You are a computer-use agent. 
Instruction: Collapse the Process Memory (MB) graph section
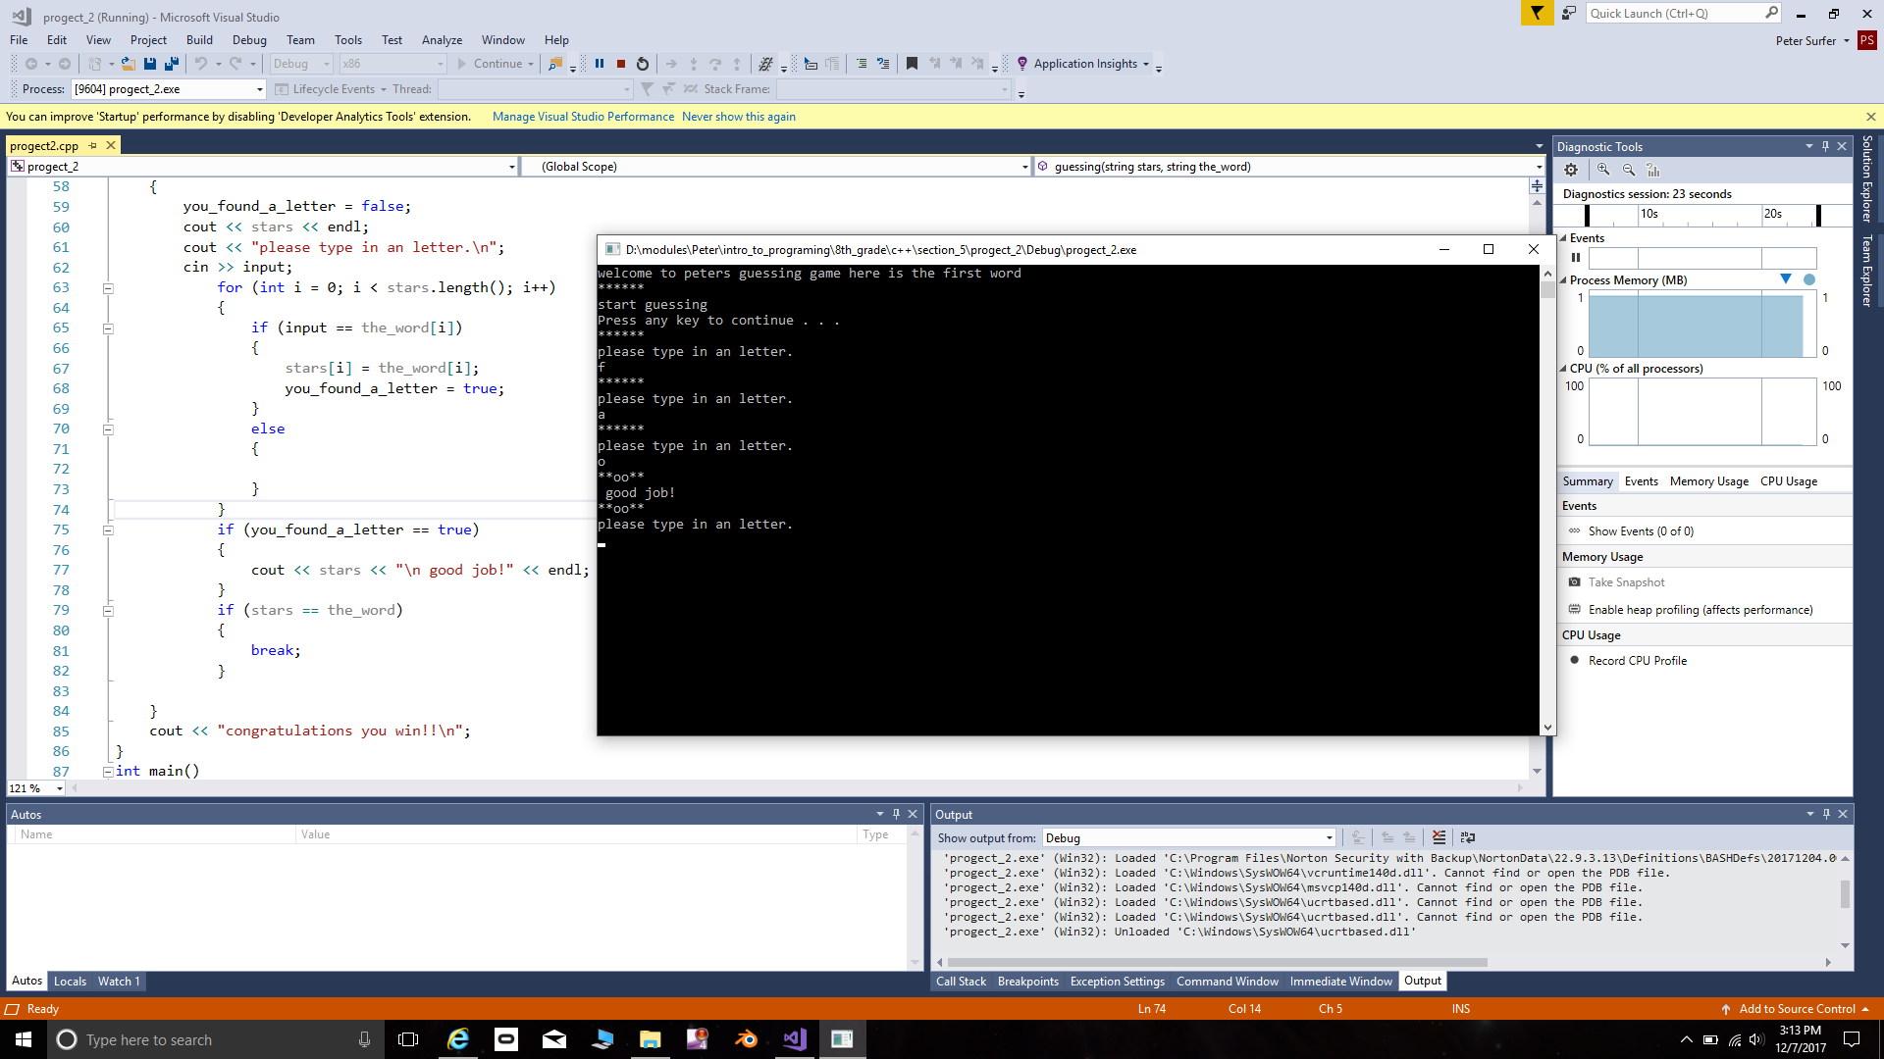pyautogui.click(x=1564, y=280)
